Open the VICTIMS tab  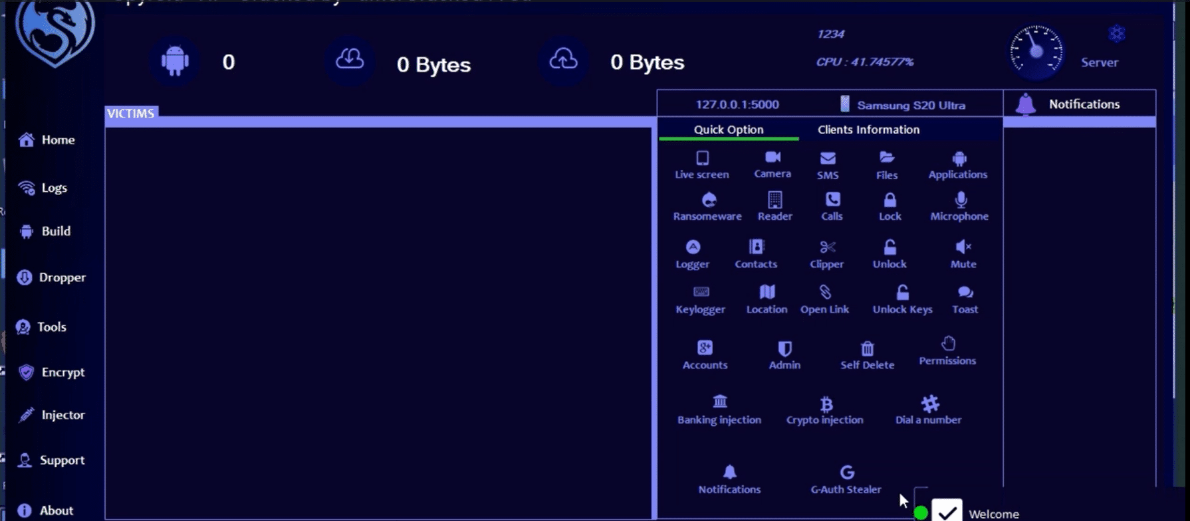(131, 113)
